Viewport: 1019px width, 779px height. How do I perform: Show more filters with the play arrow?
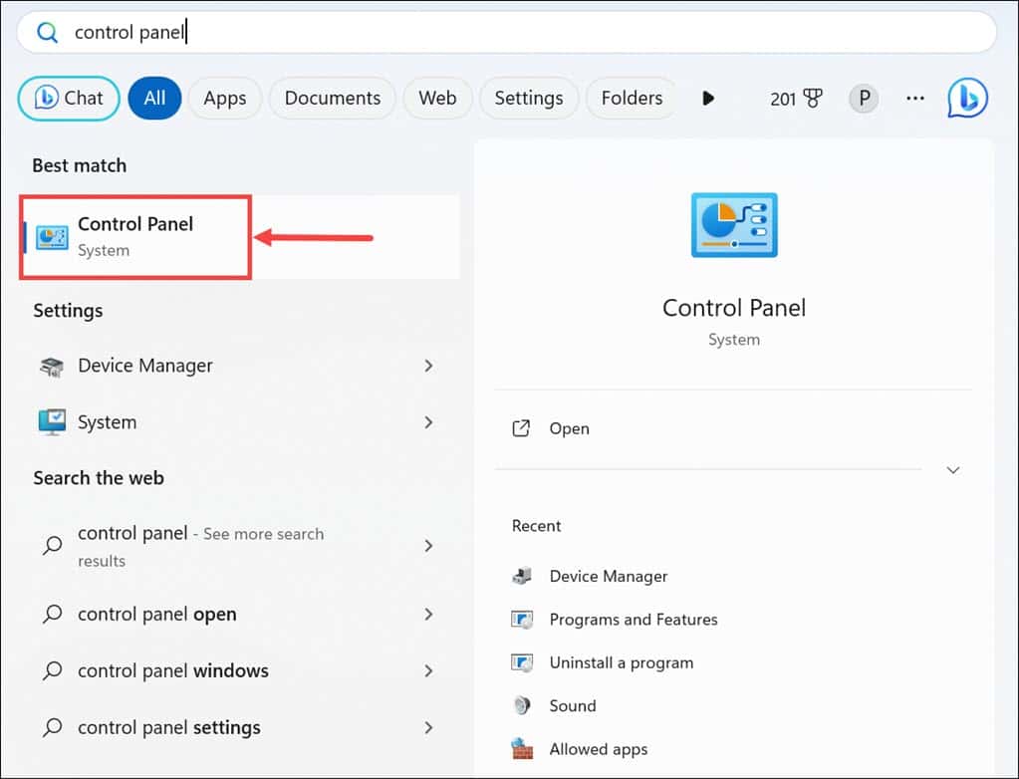[708, 98]
